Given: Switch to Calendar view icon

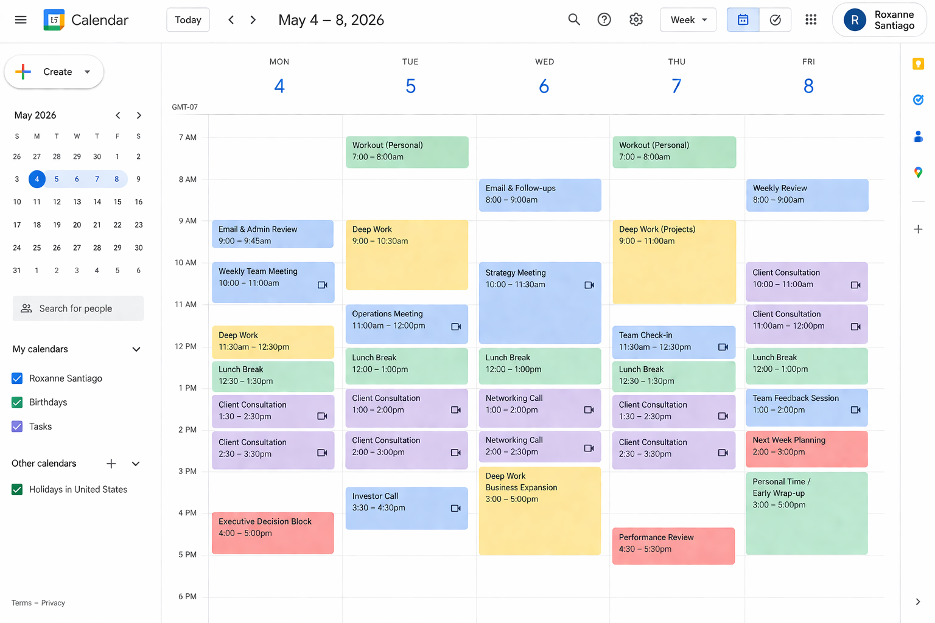Looking at the screenshot, I should pos(743,20).
